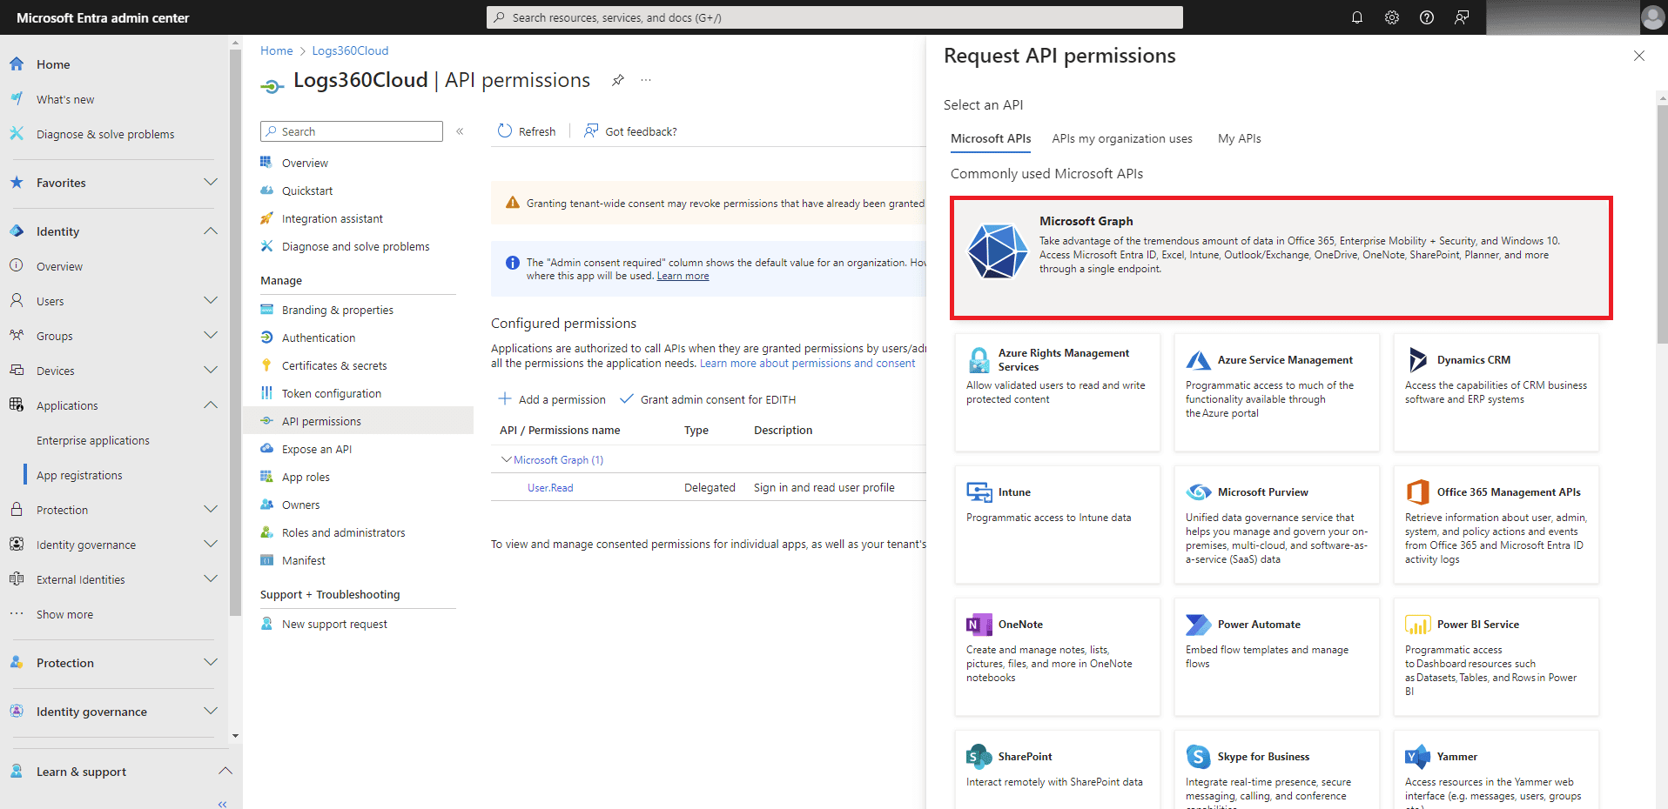
Task: Select the Microsoft Graph API tile
Action: coord(1282,255)
